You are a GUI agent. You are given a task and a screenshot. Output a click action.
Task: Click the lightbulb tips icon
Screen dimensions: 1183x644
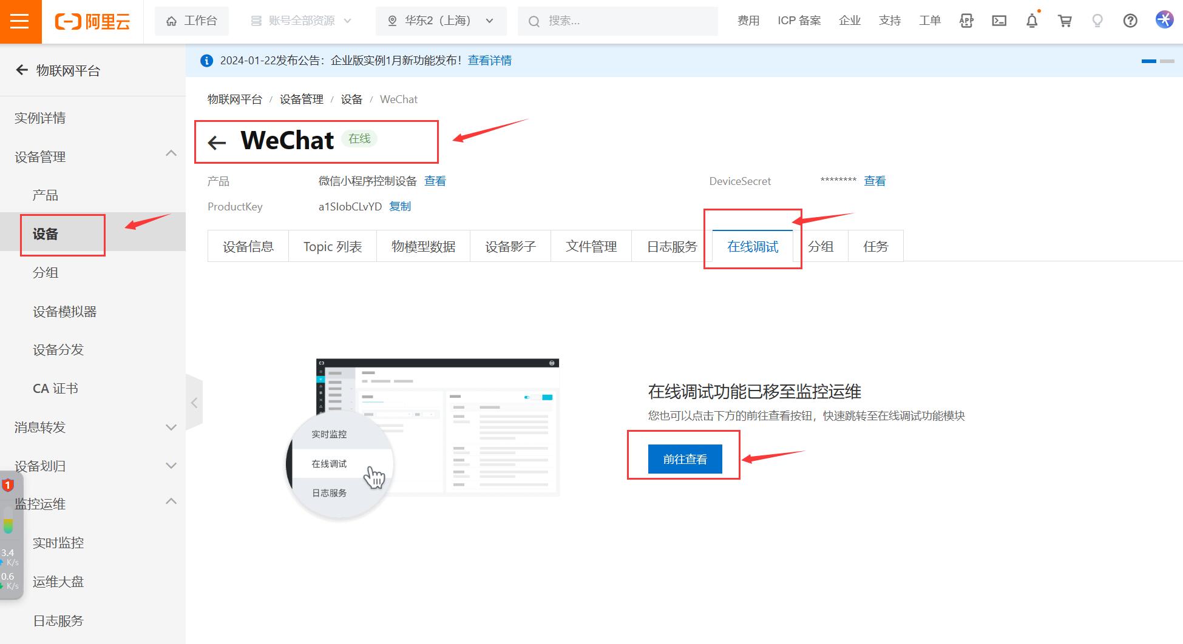click(1097, 21)
